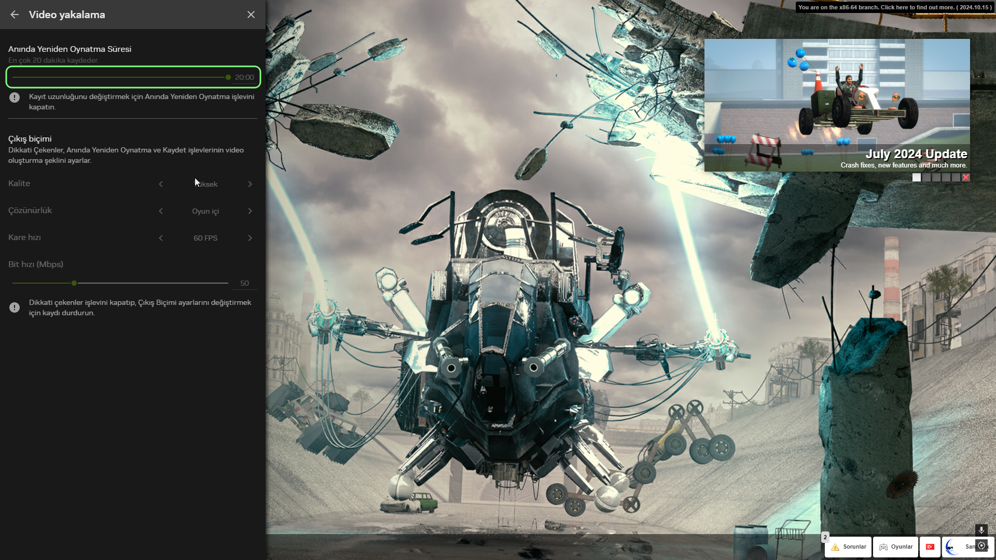Click the Turkish flag language button

click(x=930, y=547)
